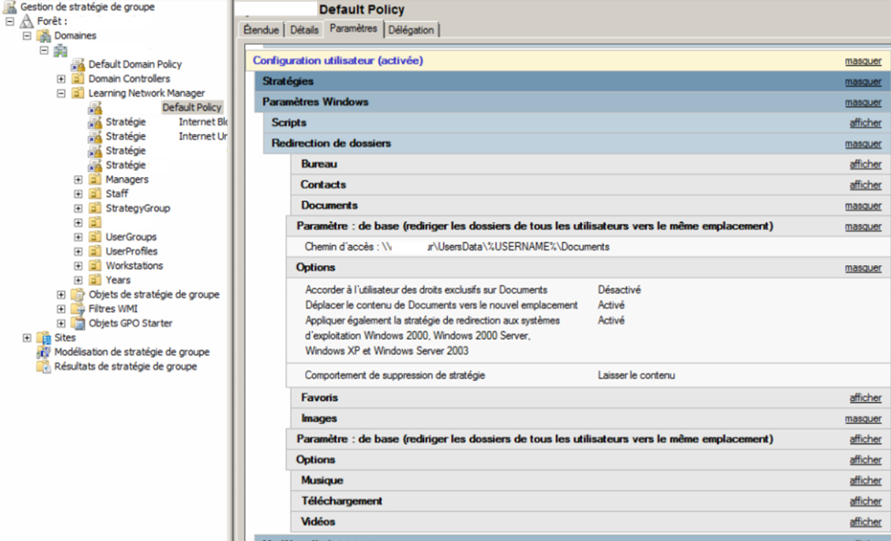891x541 pixels.
Task: Click the Modélisation de stratégie de groupe icon
Action: (x=44, y=352)
